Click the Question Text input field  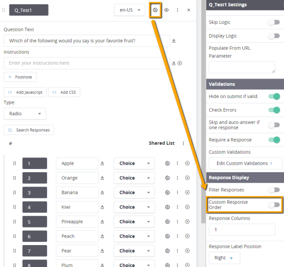[87, 40]
